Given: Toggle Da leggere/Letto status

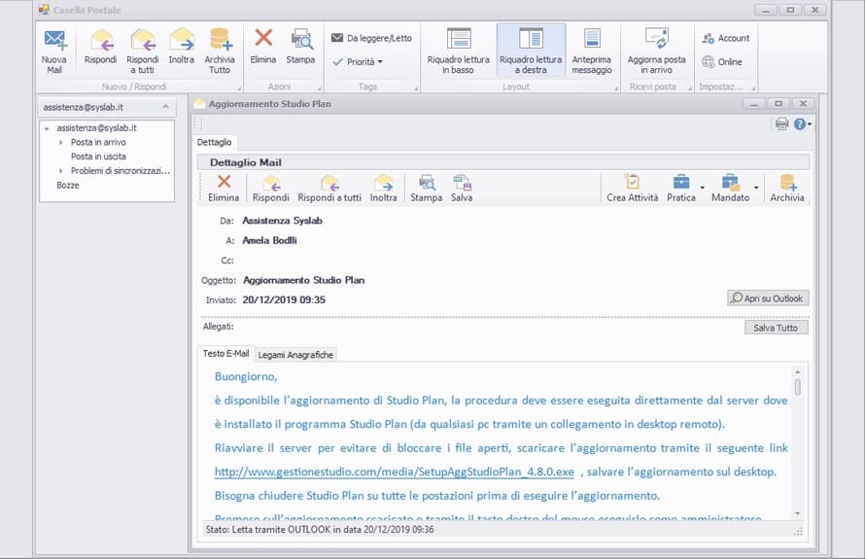Looking at the screenshot, I should (x=371, y=38).
